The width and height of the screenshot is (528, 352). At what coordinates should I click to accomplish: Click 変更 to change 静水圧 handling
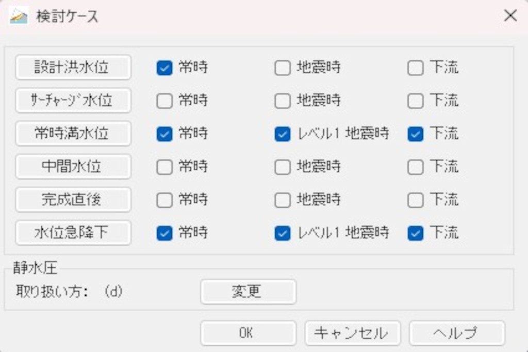248,292
